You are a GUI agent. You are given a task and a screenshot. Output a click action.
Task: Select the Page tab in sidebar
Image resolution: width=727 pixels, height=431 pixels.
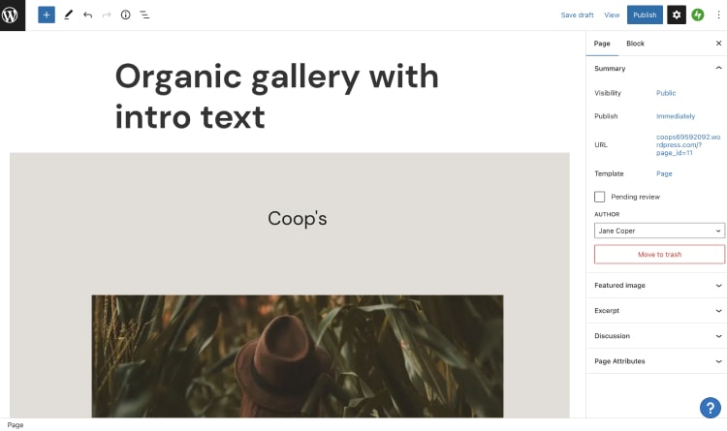[602, 44]
